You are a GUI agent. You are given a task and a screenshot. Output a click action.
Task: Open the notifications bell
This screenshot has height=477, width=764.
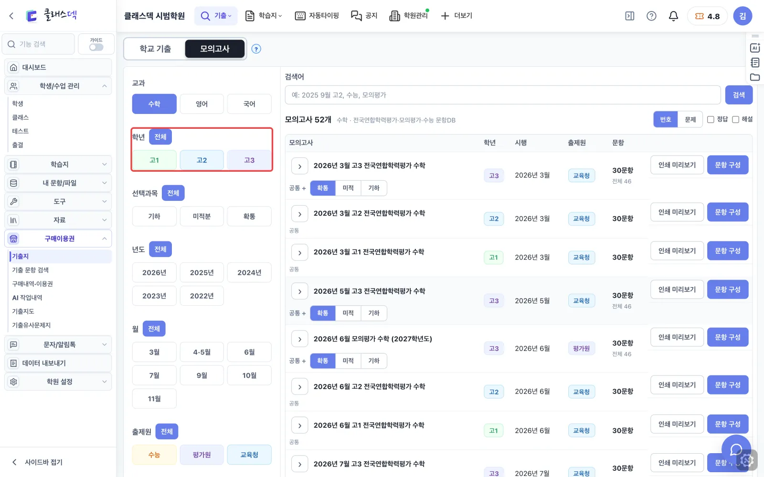(x=673, y=16)
